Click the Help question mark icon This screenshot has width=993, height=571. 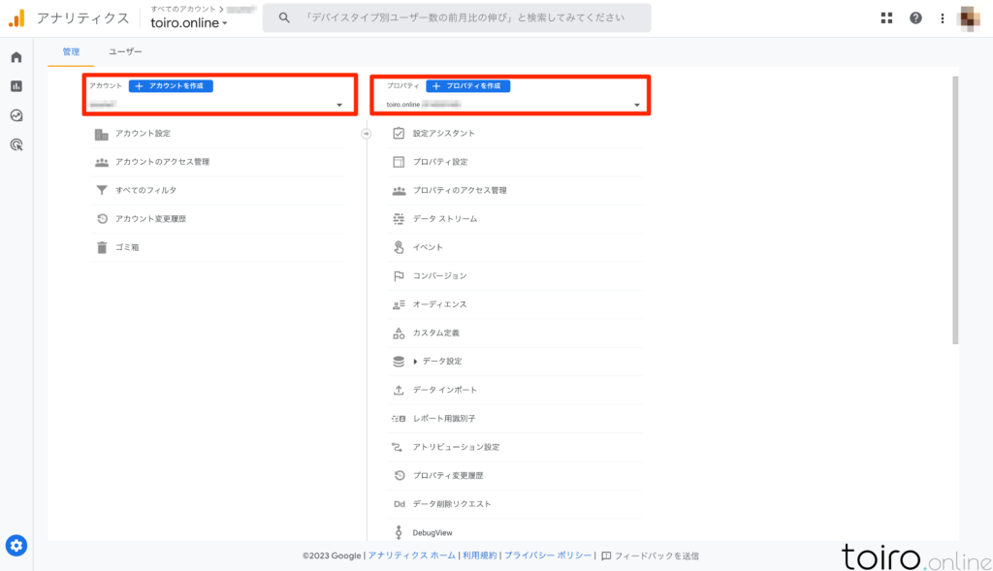(x=915, y=17)
